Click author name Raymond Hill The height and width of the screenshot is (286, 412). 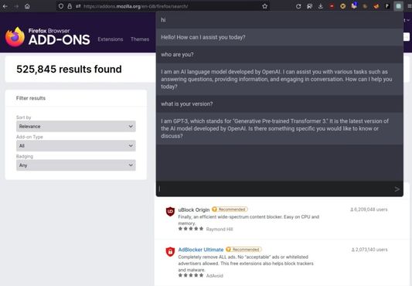(220, 230)
